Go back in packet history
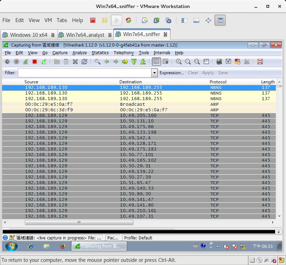The height and width of the screenshot is (265, 286). click(107, 62)
